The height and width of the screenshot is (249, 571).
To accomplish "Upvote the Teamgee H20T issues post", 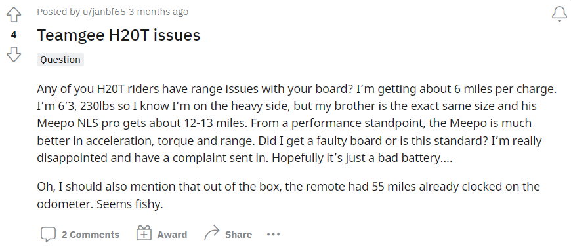I will pyautogui.click(x=14, y=15).
